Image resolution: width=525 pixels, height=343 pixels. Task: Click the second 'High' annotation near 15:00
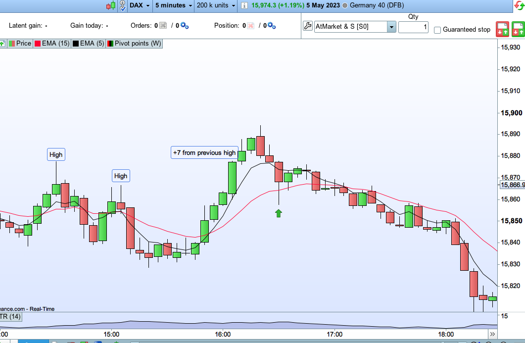tap(121, 176)
